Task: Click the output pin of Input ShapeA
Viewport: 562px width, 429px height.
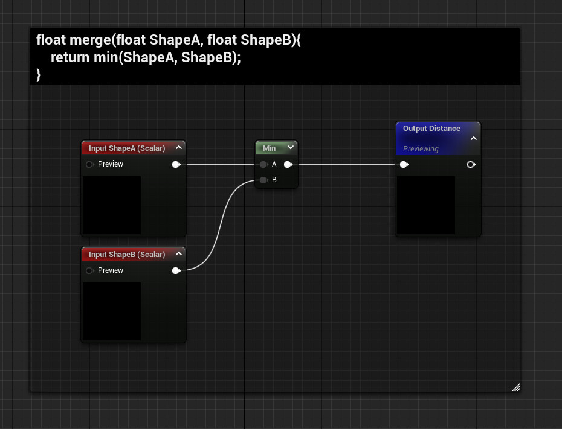Action: coord(176,164)
